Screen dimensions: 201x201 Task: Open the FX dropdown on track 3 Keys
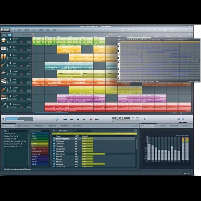tap(29, 58)
